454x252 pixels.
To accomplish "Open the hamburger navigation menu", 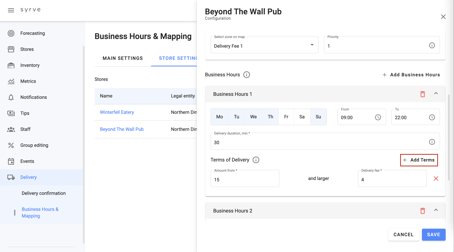I will click(x=11, y=10).
